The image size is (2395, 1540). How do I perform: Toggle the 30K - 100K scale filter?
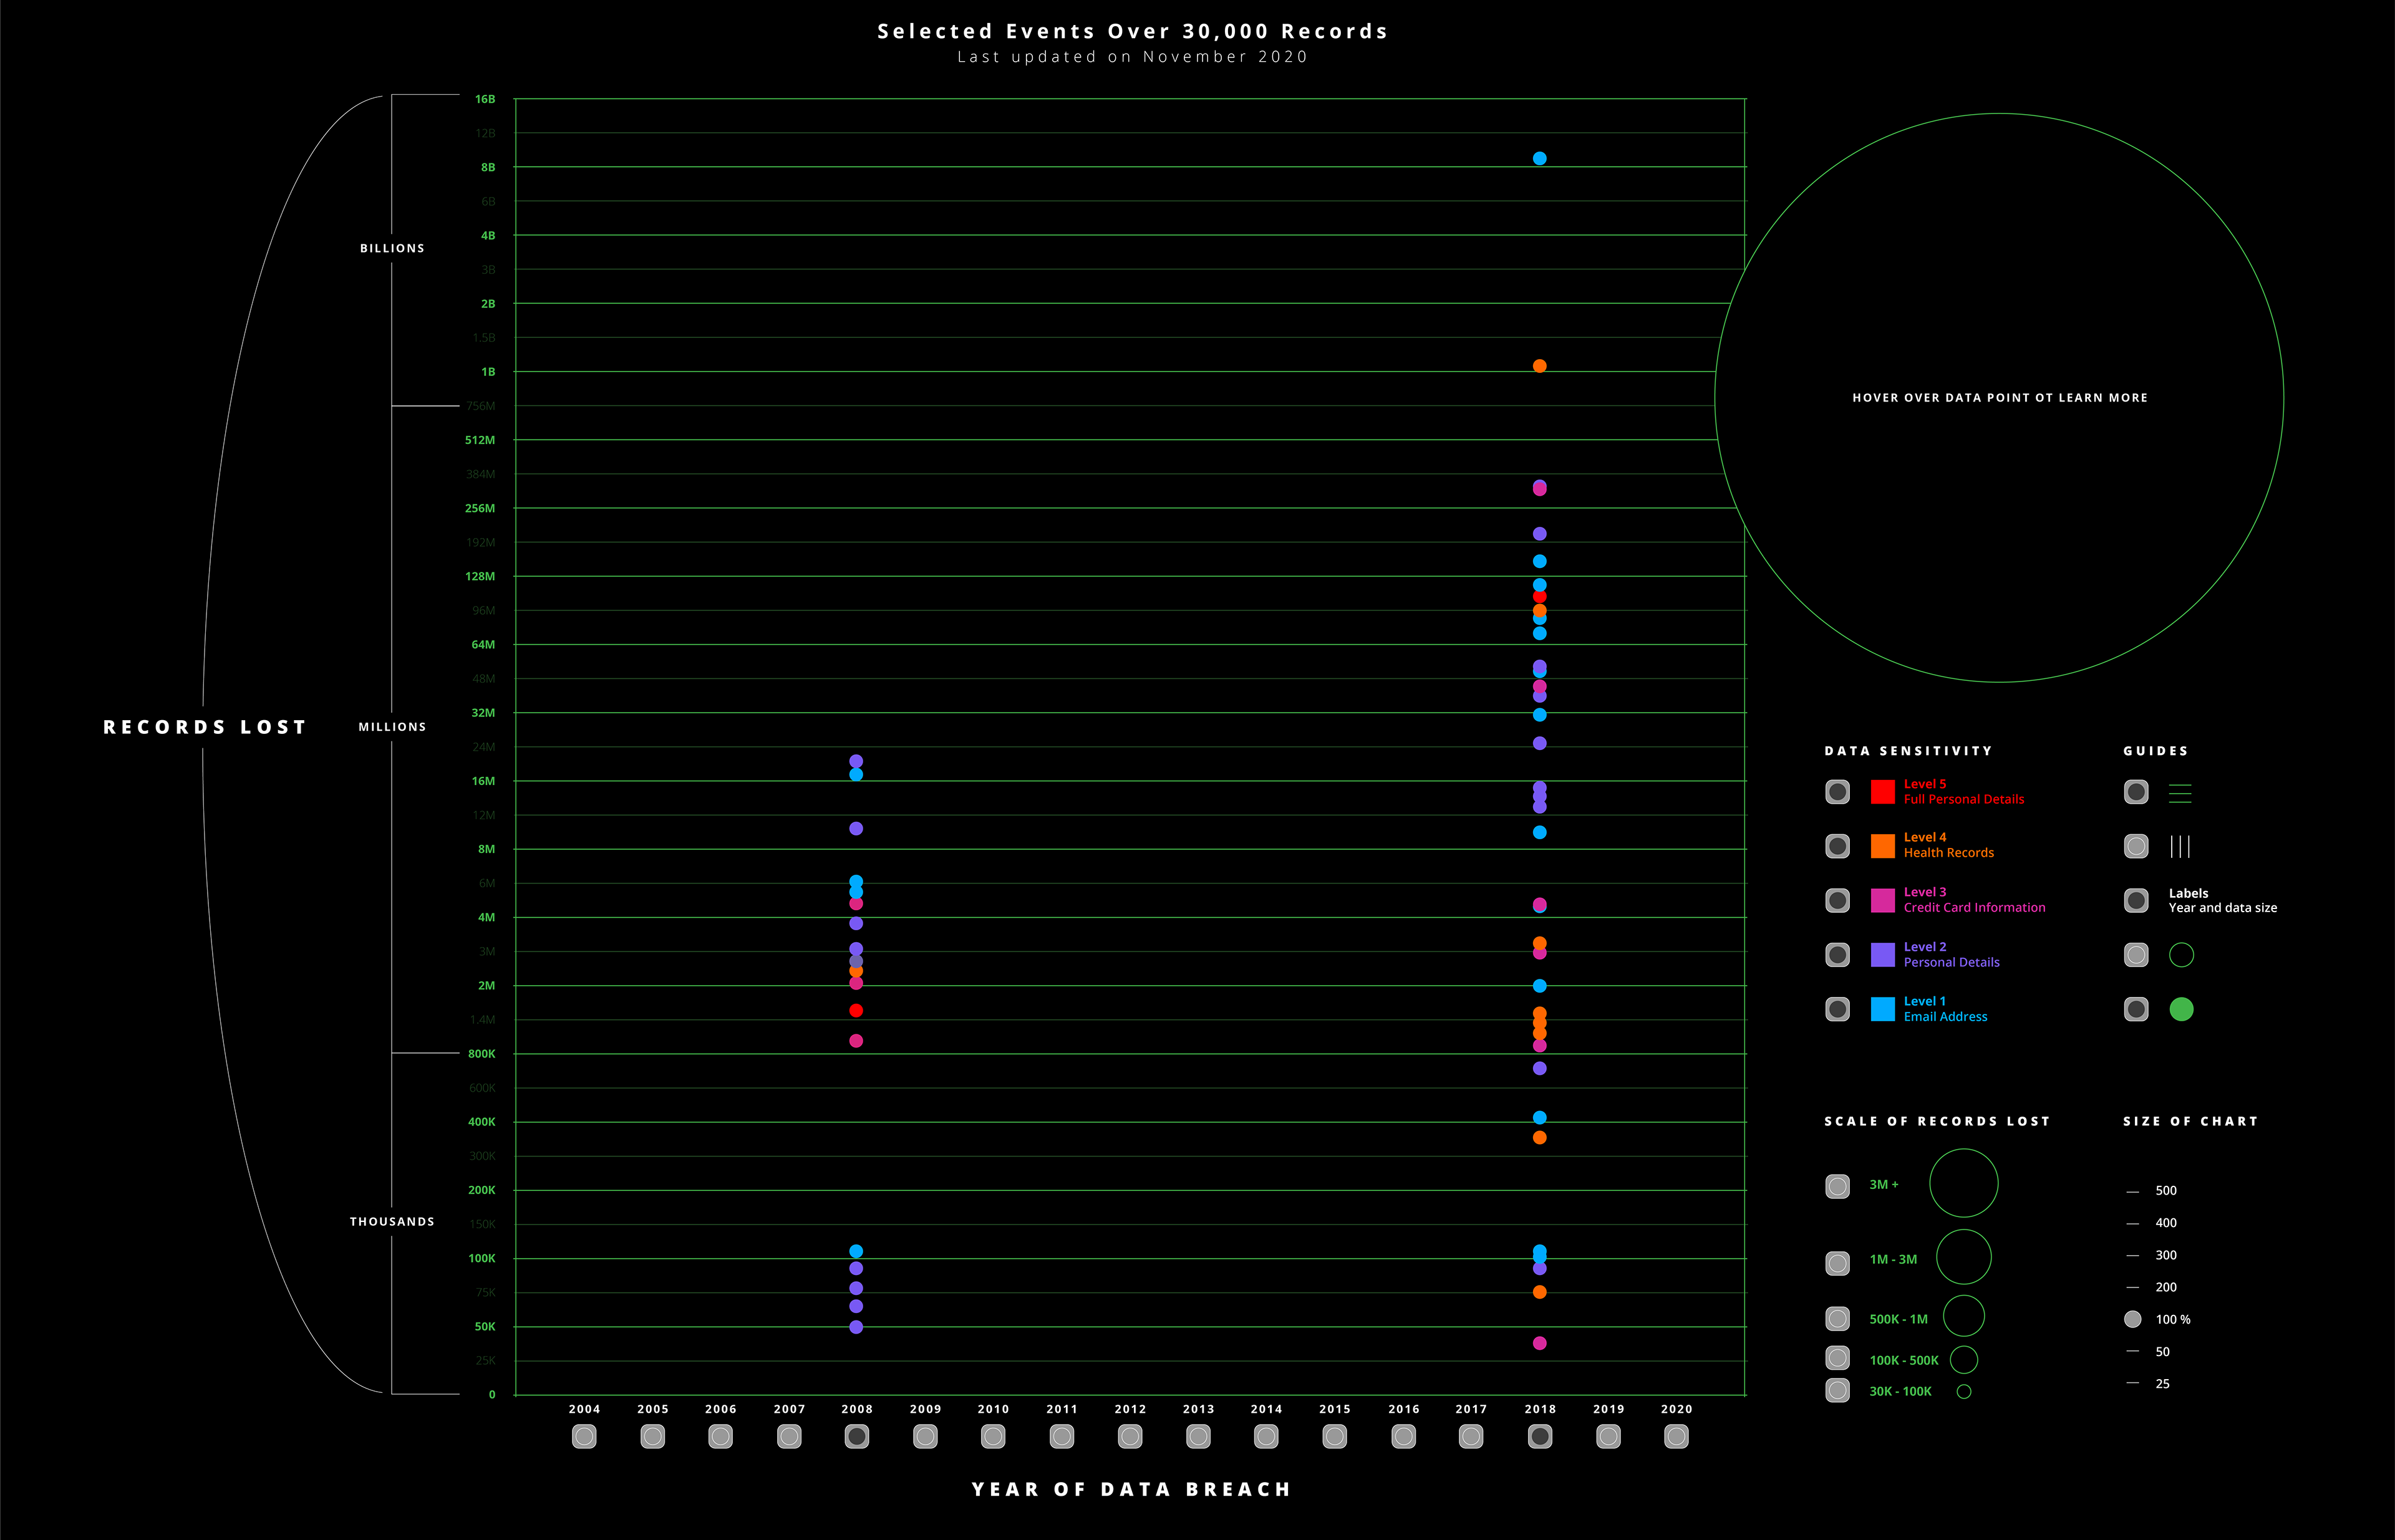pos(1837,1390)
